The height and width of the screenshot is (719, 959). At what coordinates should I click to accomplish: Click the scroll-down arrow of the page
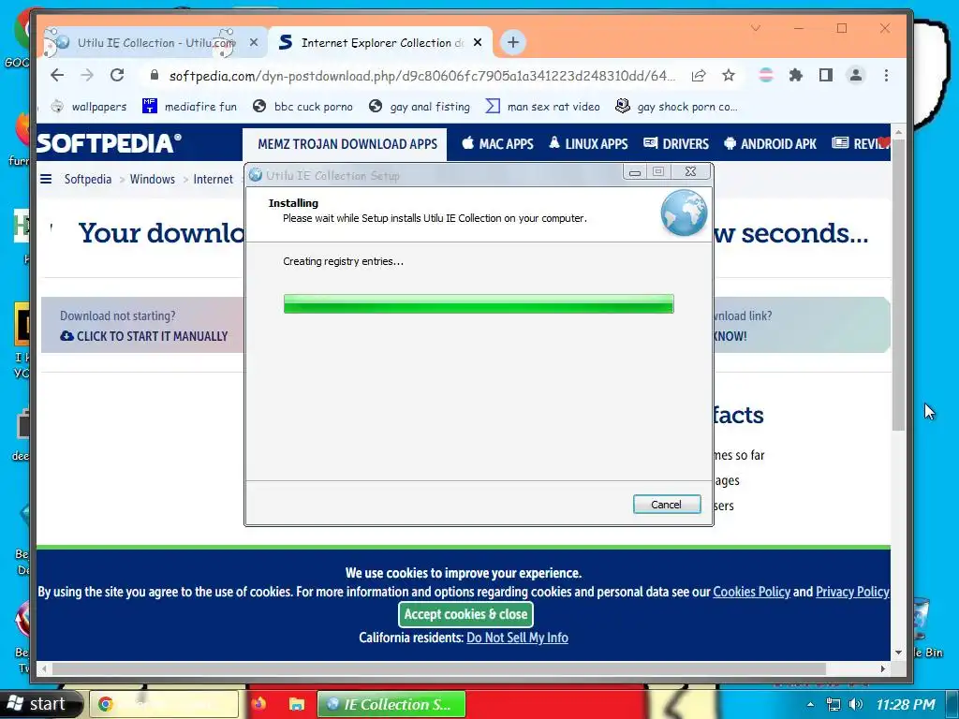(x=898, y=653)
